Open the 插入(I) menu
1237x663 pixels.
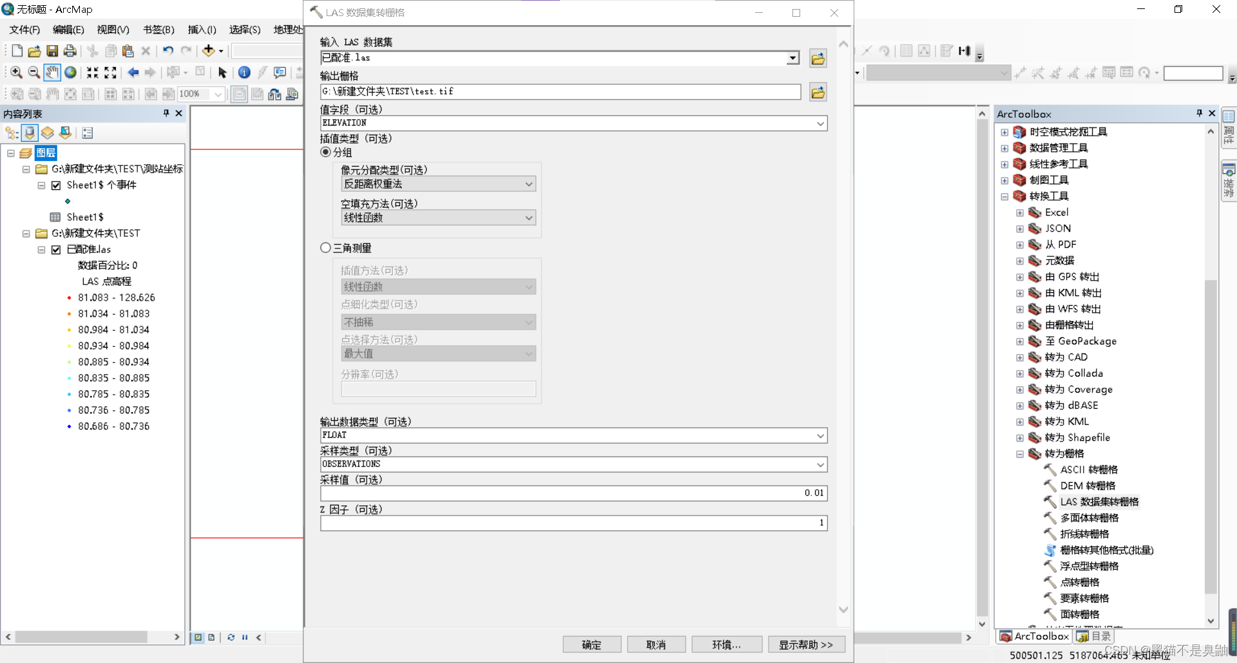(x=200, y=29)
